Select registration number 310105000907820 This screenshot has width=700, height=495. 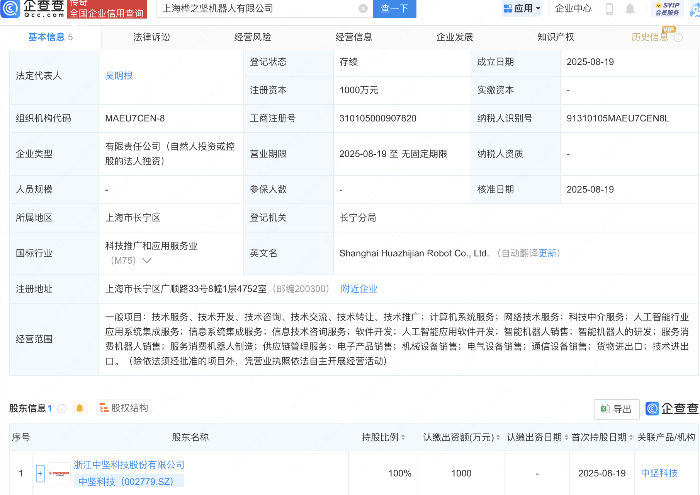[x=378, y=118]
